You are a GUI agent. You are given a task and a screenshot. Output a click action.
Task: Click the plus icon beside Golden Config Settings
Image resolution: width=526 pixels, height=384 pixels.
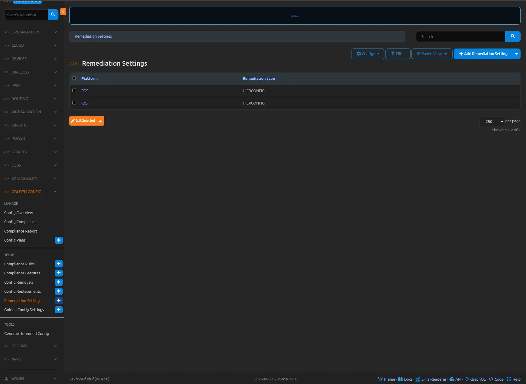pyautogui.click(x=59, y=310)
